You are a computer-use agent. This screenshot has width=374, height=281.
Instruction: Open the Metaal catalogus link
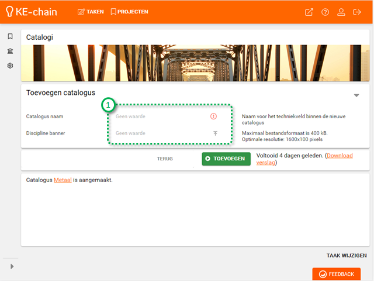pyautogui.click(x=63, y=180)
